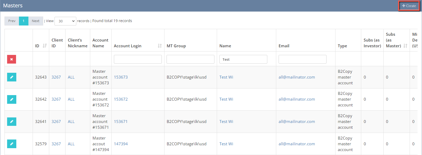Click the Name filter field containing Test
Image resolution: width=422 pixels, height=155 pixels.
[243, 59]
